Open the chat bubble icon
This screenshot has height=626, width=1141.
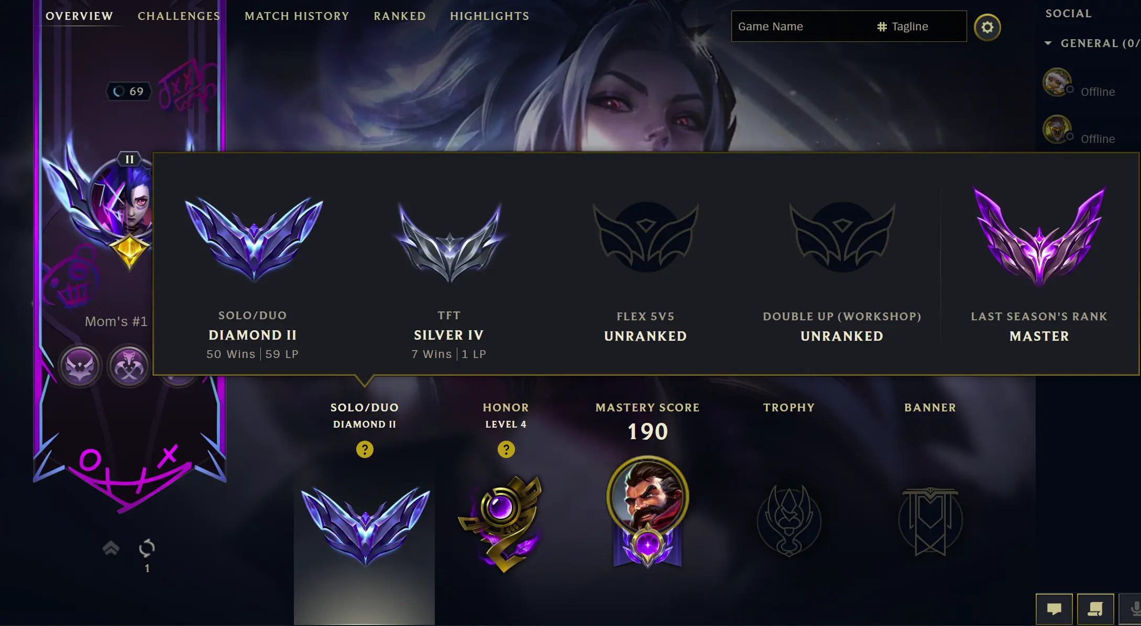(x=1054, y=609)
